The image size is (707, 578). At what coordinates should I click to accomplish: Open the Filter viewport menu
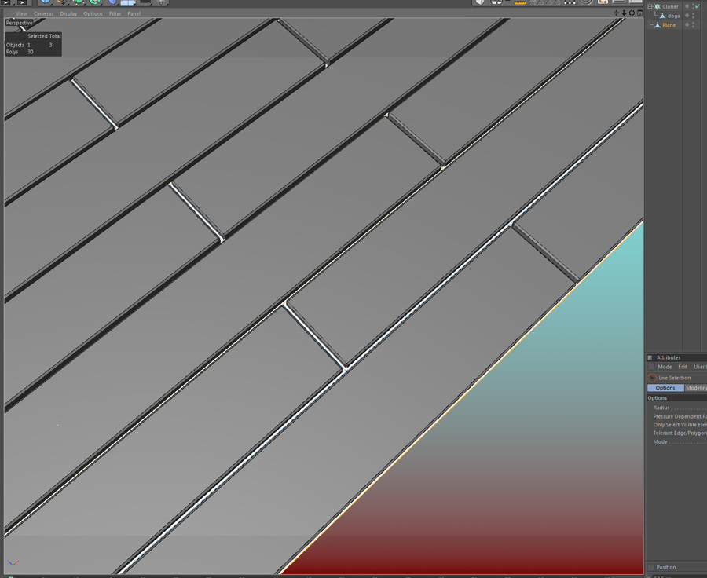pyautogui.click(x=115, y=13)
